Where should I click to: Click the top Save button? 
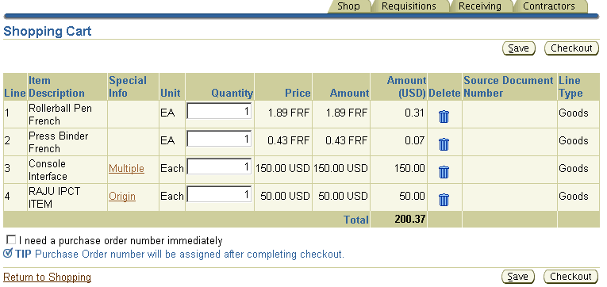518,48
